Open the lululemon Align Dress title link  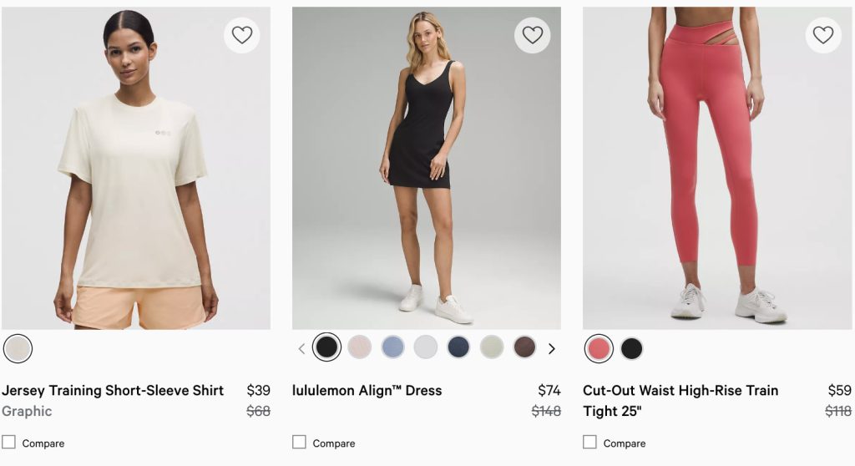point(367,391)
